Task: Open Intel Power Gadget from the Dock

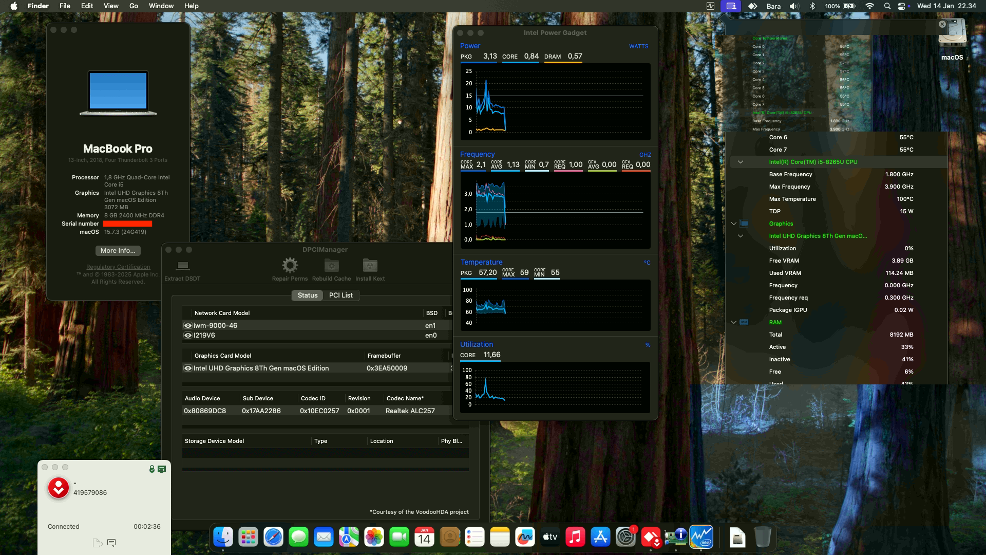Action: pos(700,537)
